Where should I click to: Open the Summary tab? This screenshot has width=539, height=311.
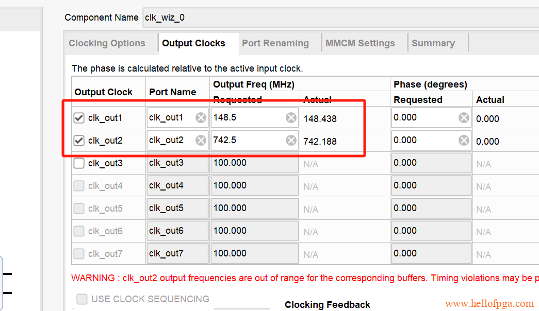(433, 43)
